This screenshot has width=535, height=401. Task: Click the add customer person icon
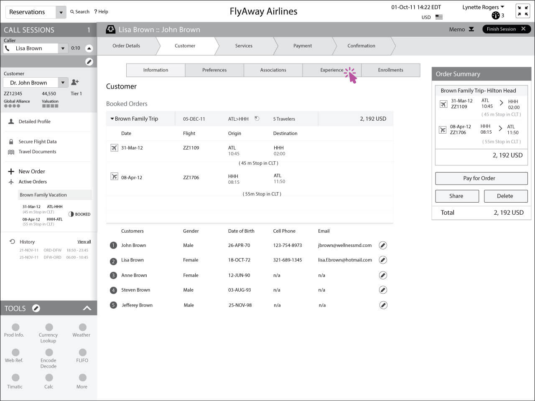coord(75,82)
